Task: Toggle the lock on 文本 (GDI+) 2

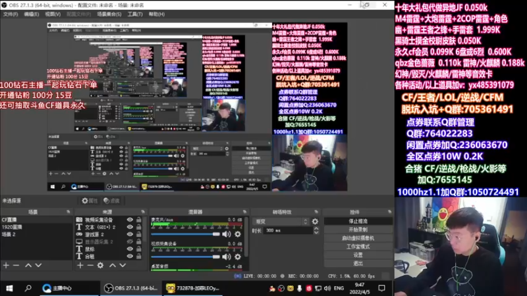Action: pyautogui.click(x=138, y=227)
